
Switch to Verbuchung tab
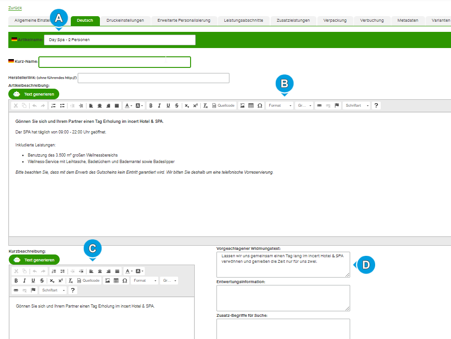point(372,21)
